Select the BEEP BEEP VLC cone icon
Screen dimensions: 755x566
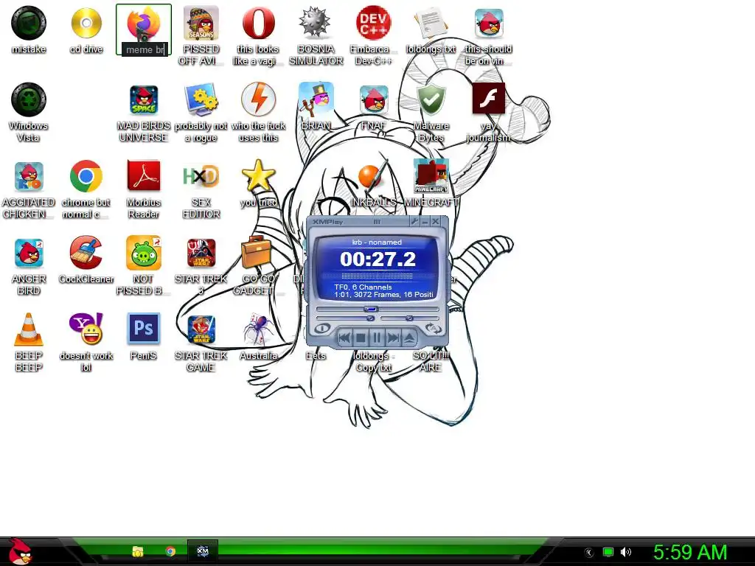coord(29,329)
